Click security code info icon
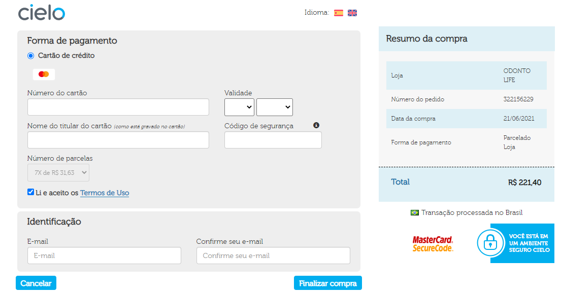The width and height of the screenshot is (561, 294). click(316, 125)
